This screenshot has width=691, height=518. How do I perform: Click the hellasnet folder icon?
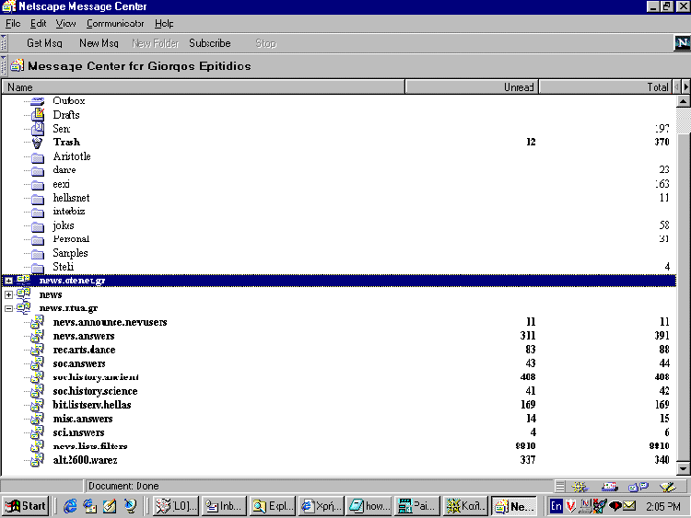coord(38,199)
